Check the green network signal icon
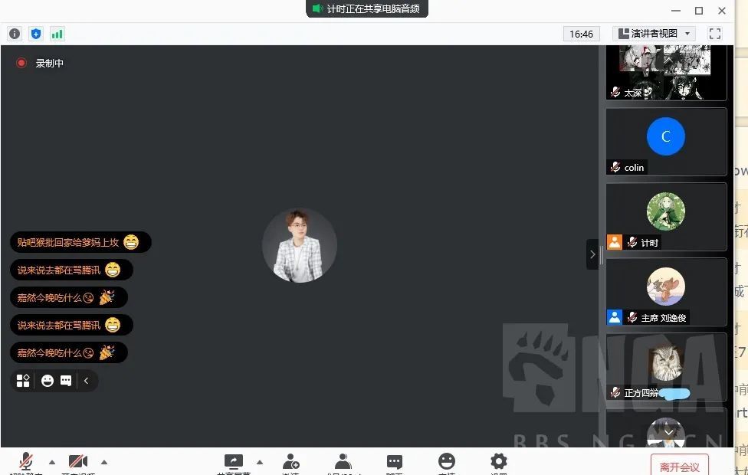 [x=57, y=34]
